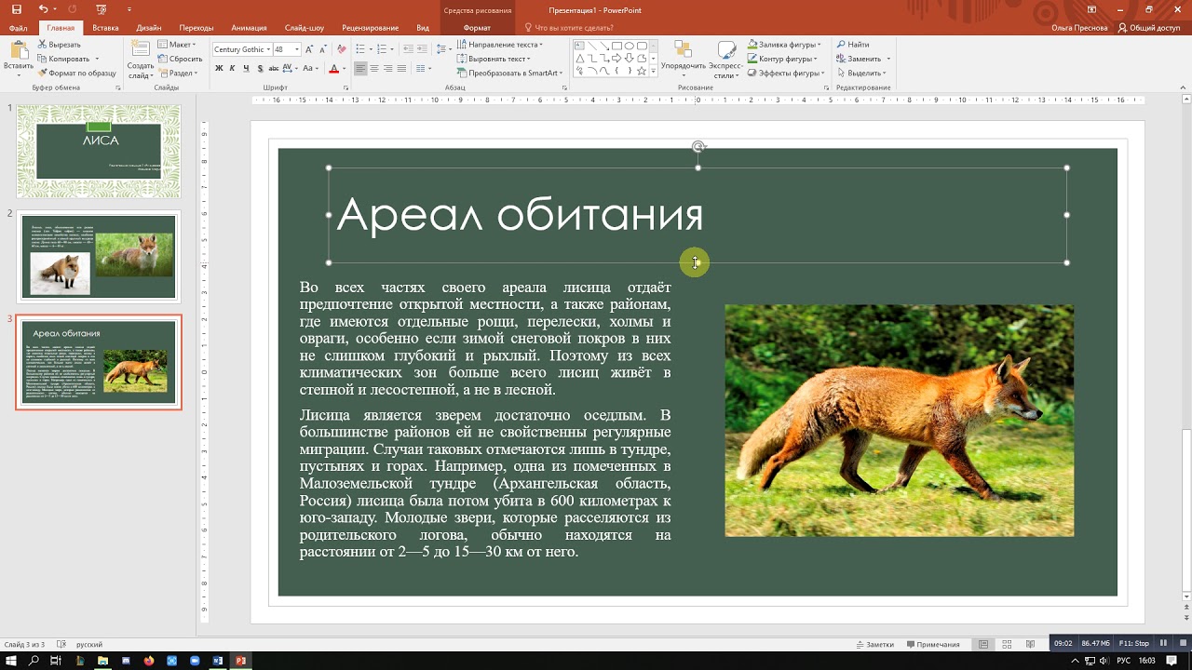Reset slide layout with Сбросить
The image size is (1192, 670).
(180, 59)
